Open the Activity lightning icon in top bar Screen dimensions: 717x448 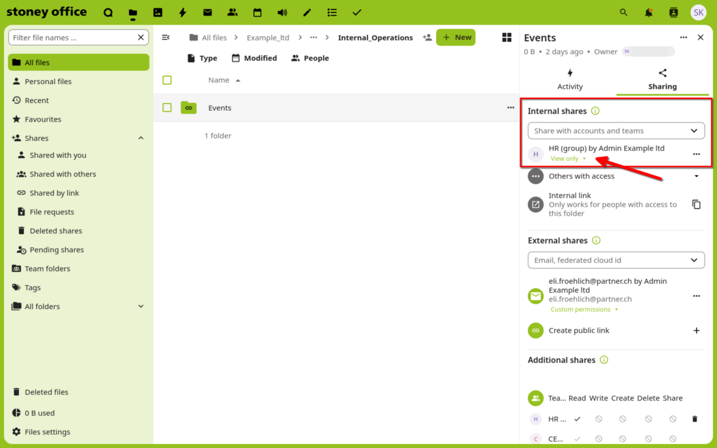click(x=183, y=12)
